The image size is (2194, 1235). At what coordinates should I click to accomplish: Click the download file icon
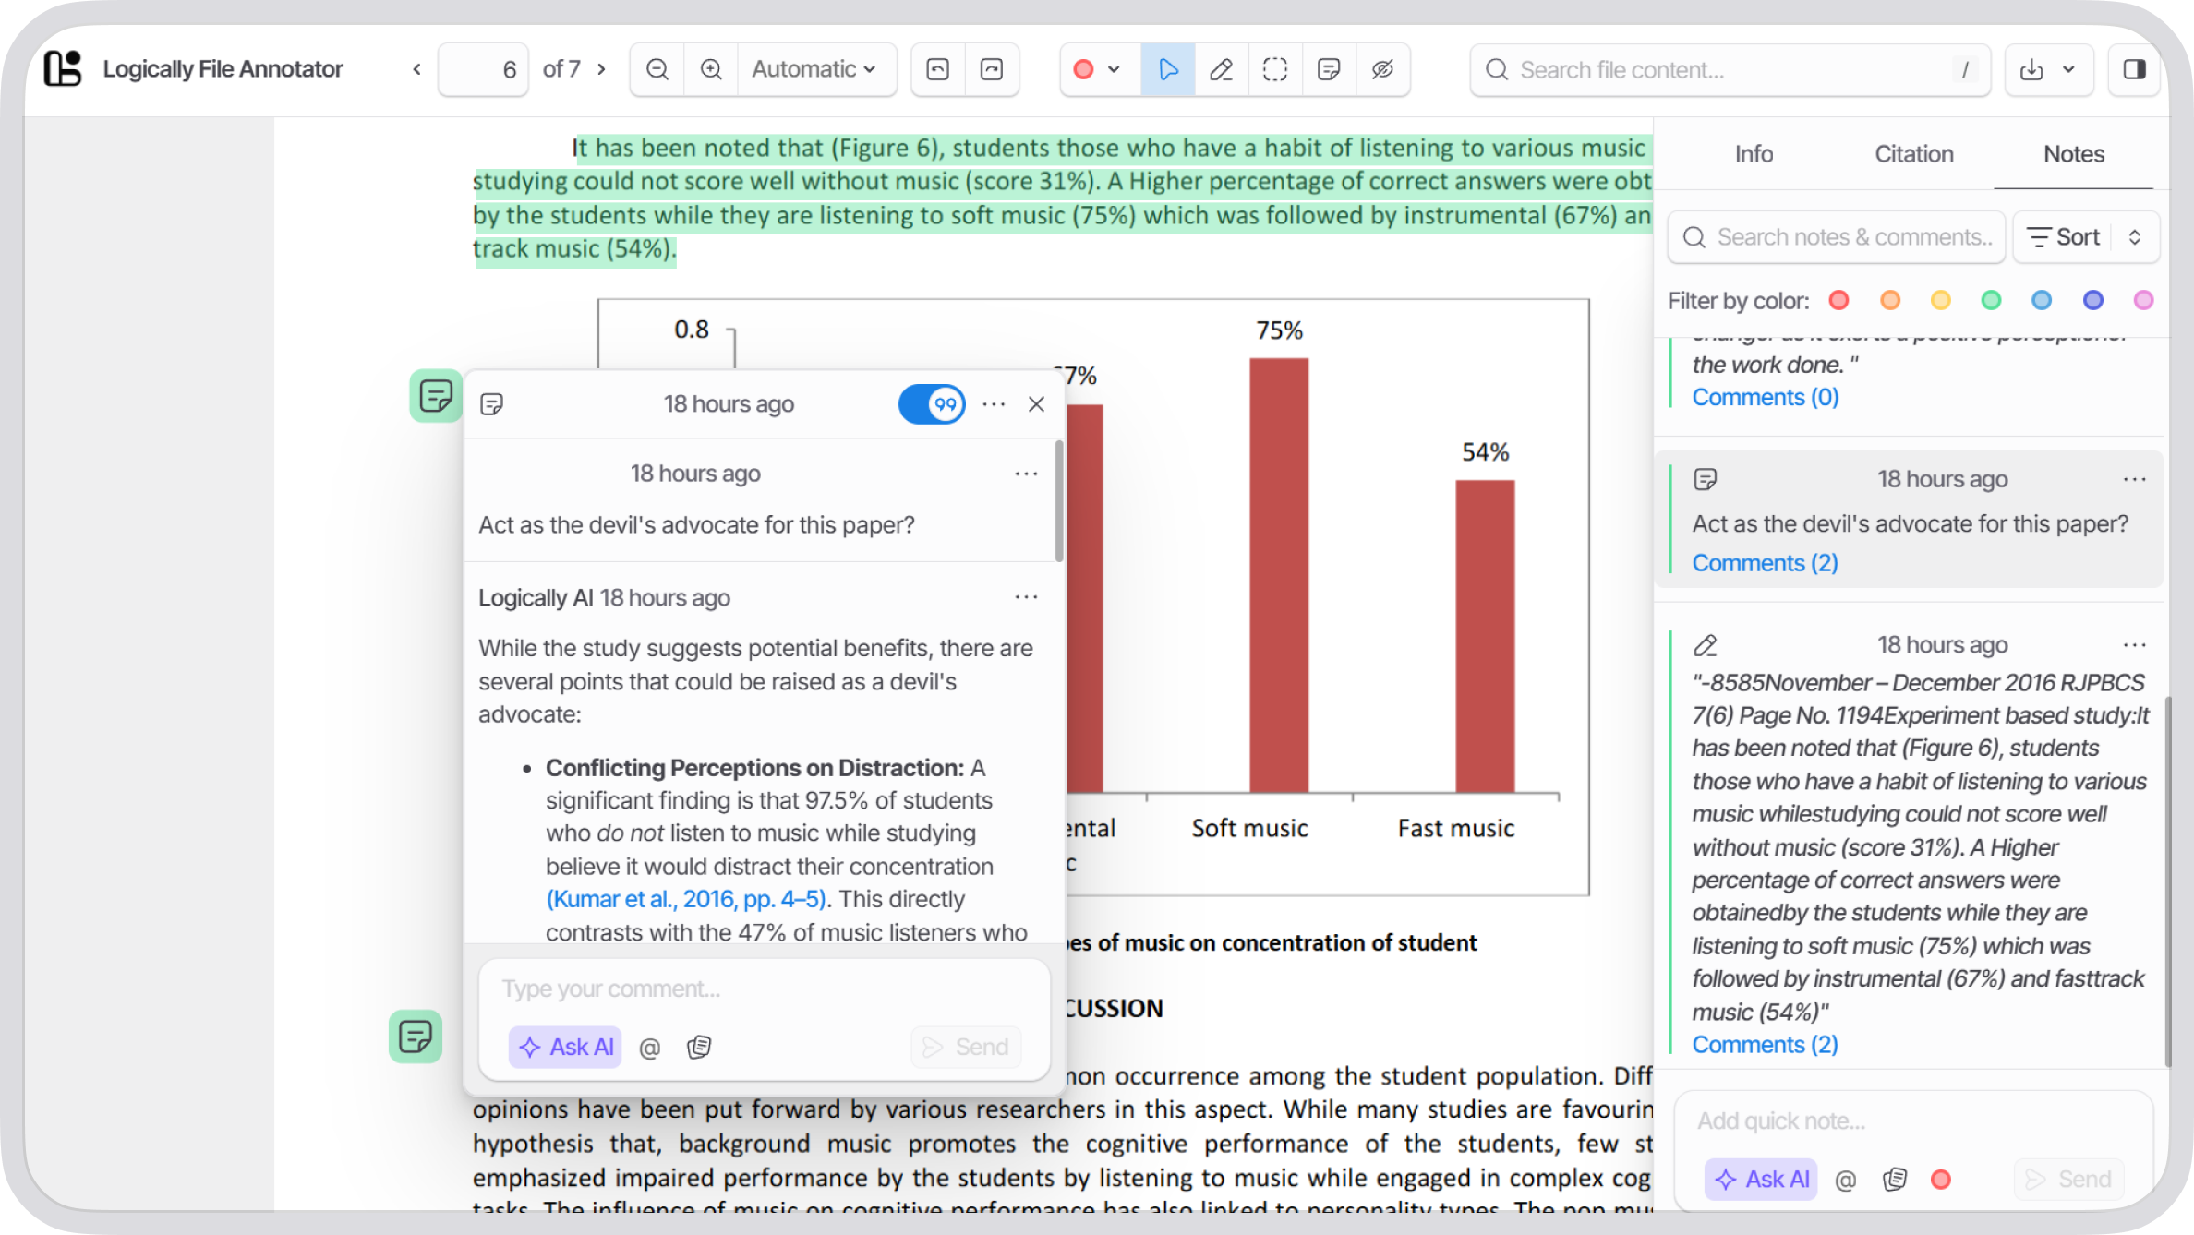pyautogui.click(x=2031, y=69)
